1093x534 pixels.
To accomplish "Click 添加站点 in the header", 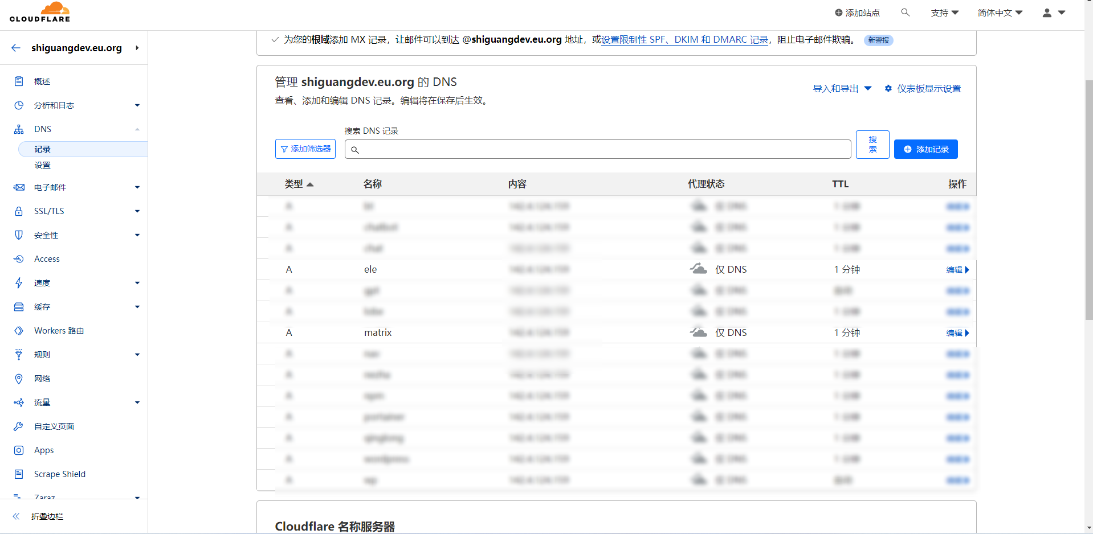I will click(x=857, y=13).
